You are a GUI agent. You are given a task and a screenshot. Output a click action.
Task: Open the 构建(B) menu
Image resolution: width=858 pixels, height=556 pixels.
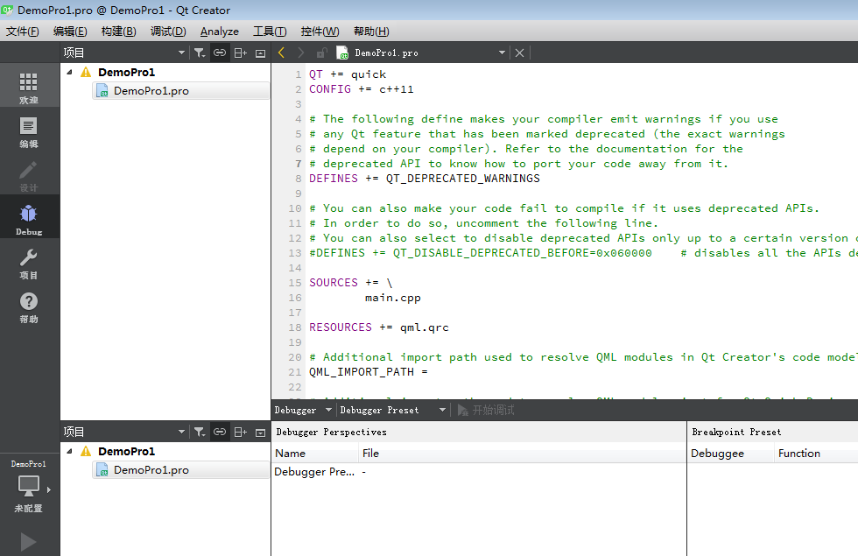point(118,32)
